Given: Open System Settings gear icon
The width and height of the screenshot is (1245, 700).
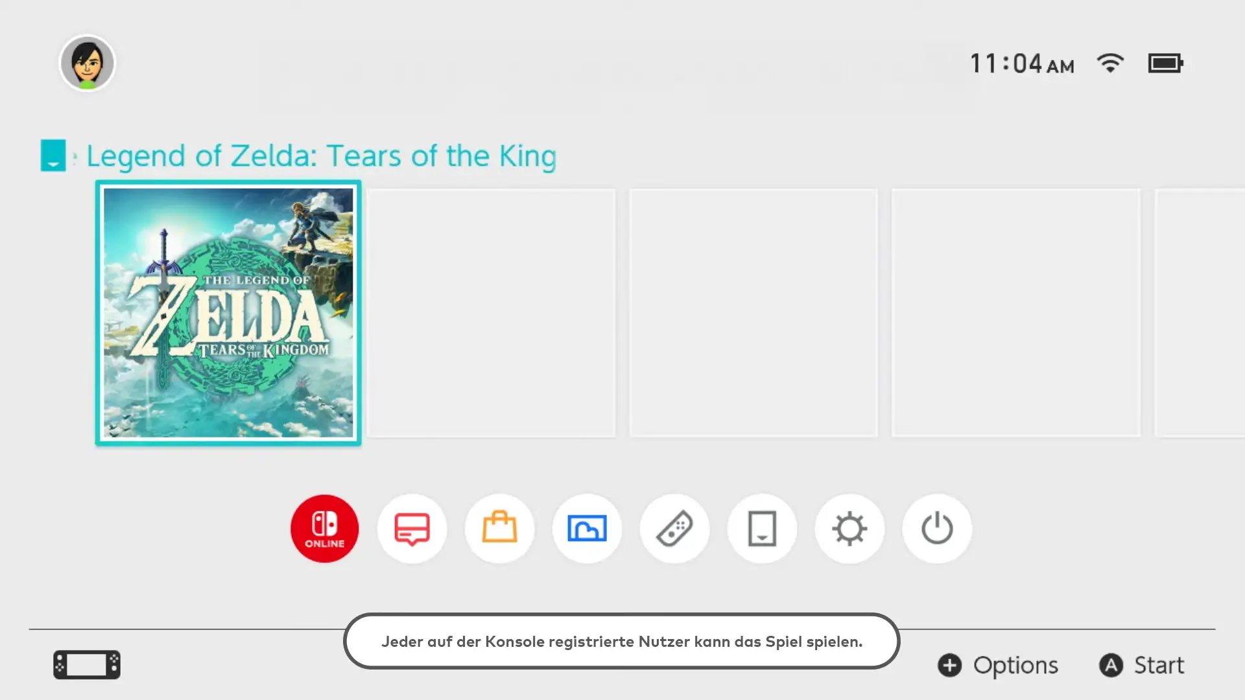Looking at the screenshot, I should (x=849, y=528).
